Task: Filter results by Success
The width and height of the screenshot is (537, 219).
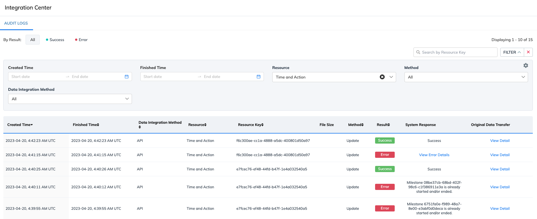Action: (55, 40)
